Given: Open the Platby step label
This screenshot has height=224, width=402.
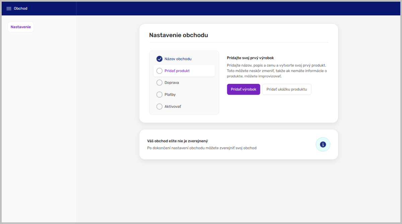Looking at the screenshot, I should click(170, 95).
